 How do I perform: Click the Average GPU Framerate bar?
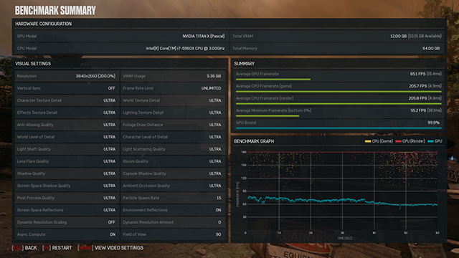point(273,80)
